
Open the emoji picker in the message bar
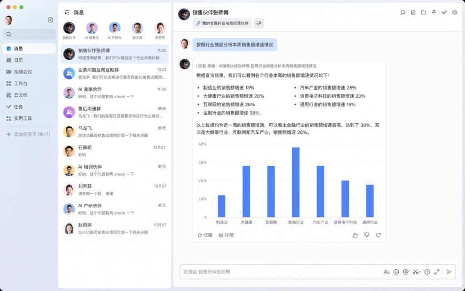click(x=396, y=271)
